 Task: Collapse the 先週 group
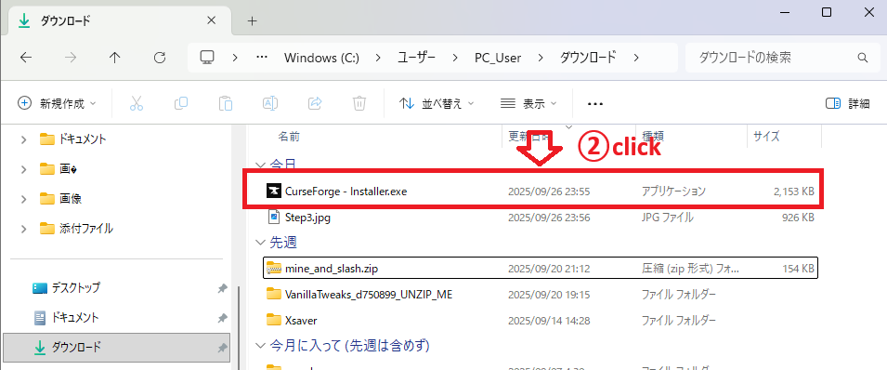(x=260, y=243)
